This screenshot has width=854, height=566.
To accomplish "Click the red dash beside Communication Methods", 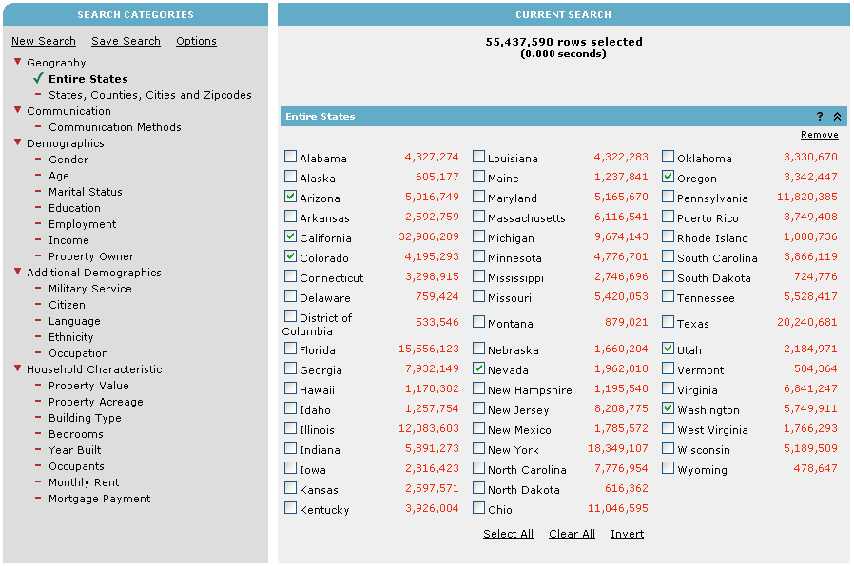I will pyautogui.click(x=38, y=127).
